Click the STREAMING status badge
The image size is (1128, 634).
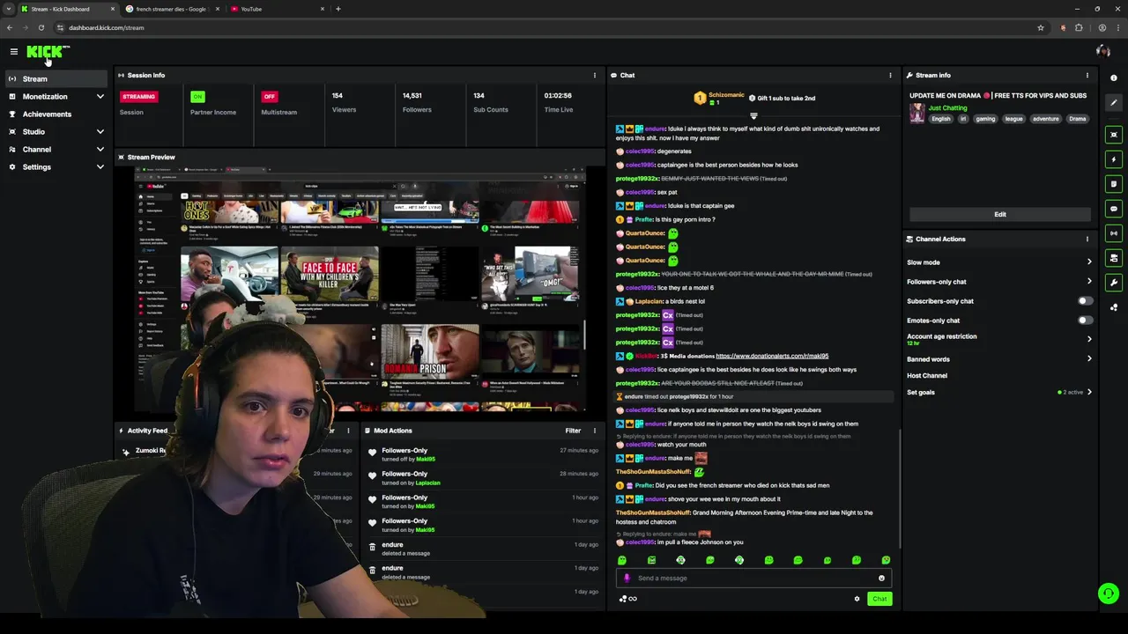click(138, 97)
